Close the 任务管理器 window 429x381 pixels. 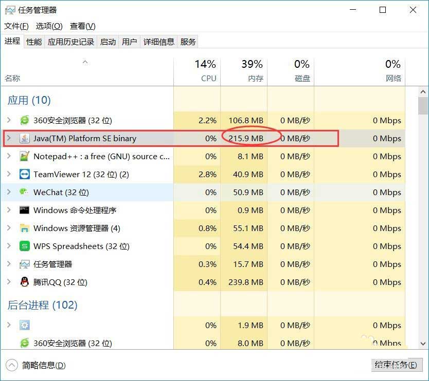click(413, 10)
